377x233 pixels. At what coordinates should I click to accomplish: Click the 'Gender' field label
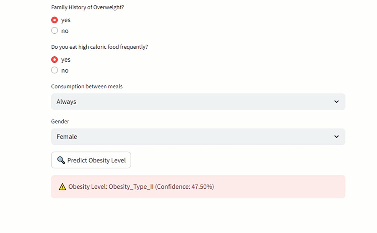click(60, 121)
